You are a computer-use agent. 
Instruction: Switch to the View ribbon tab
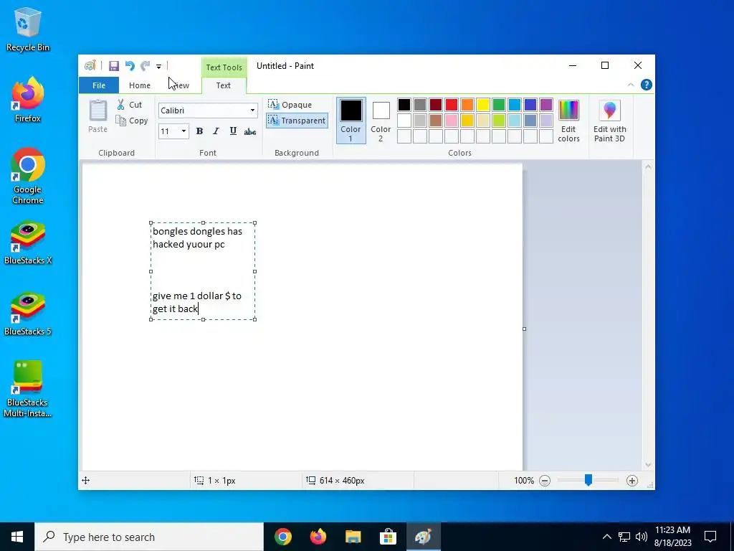[180, 85]
